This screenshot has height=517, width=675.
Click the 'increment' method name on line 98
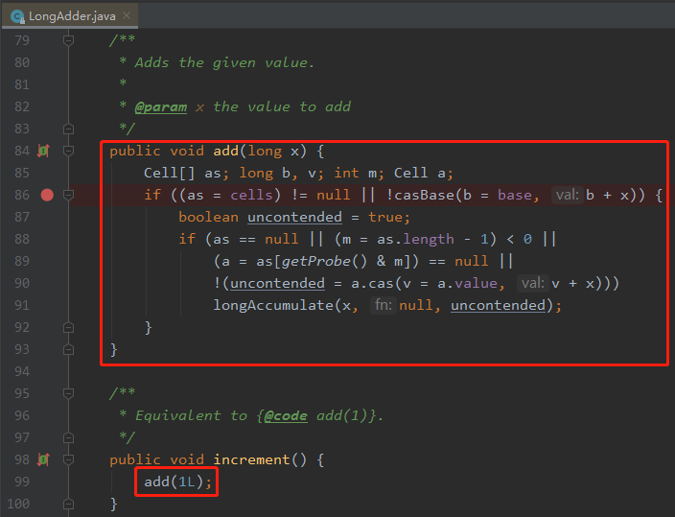(251, 459)
